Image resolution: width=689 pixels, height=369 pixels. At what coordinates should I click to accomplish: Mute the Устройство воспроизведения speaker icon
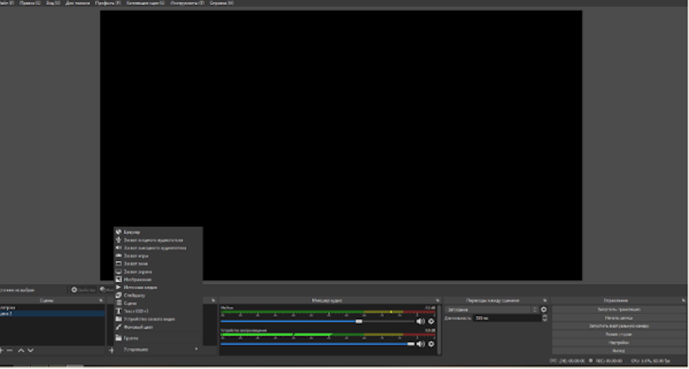[x=421, y=343]
